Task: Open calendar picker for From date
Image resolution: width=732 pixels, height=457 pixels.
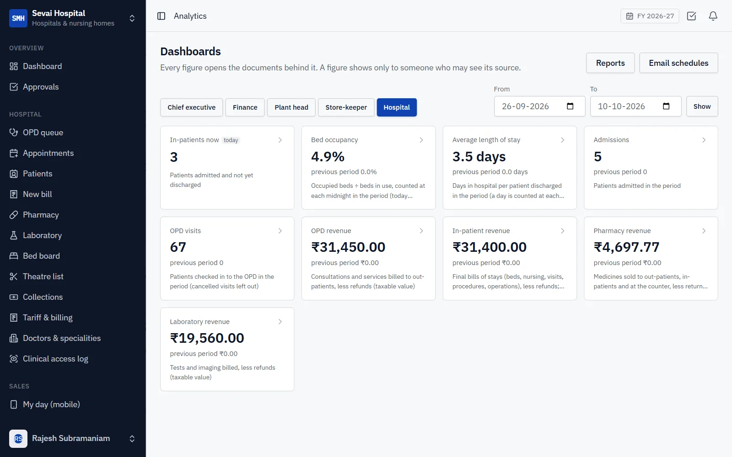Action: pos(570,106)
